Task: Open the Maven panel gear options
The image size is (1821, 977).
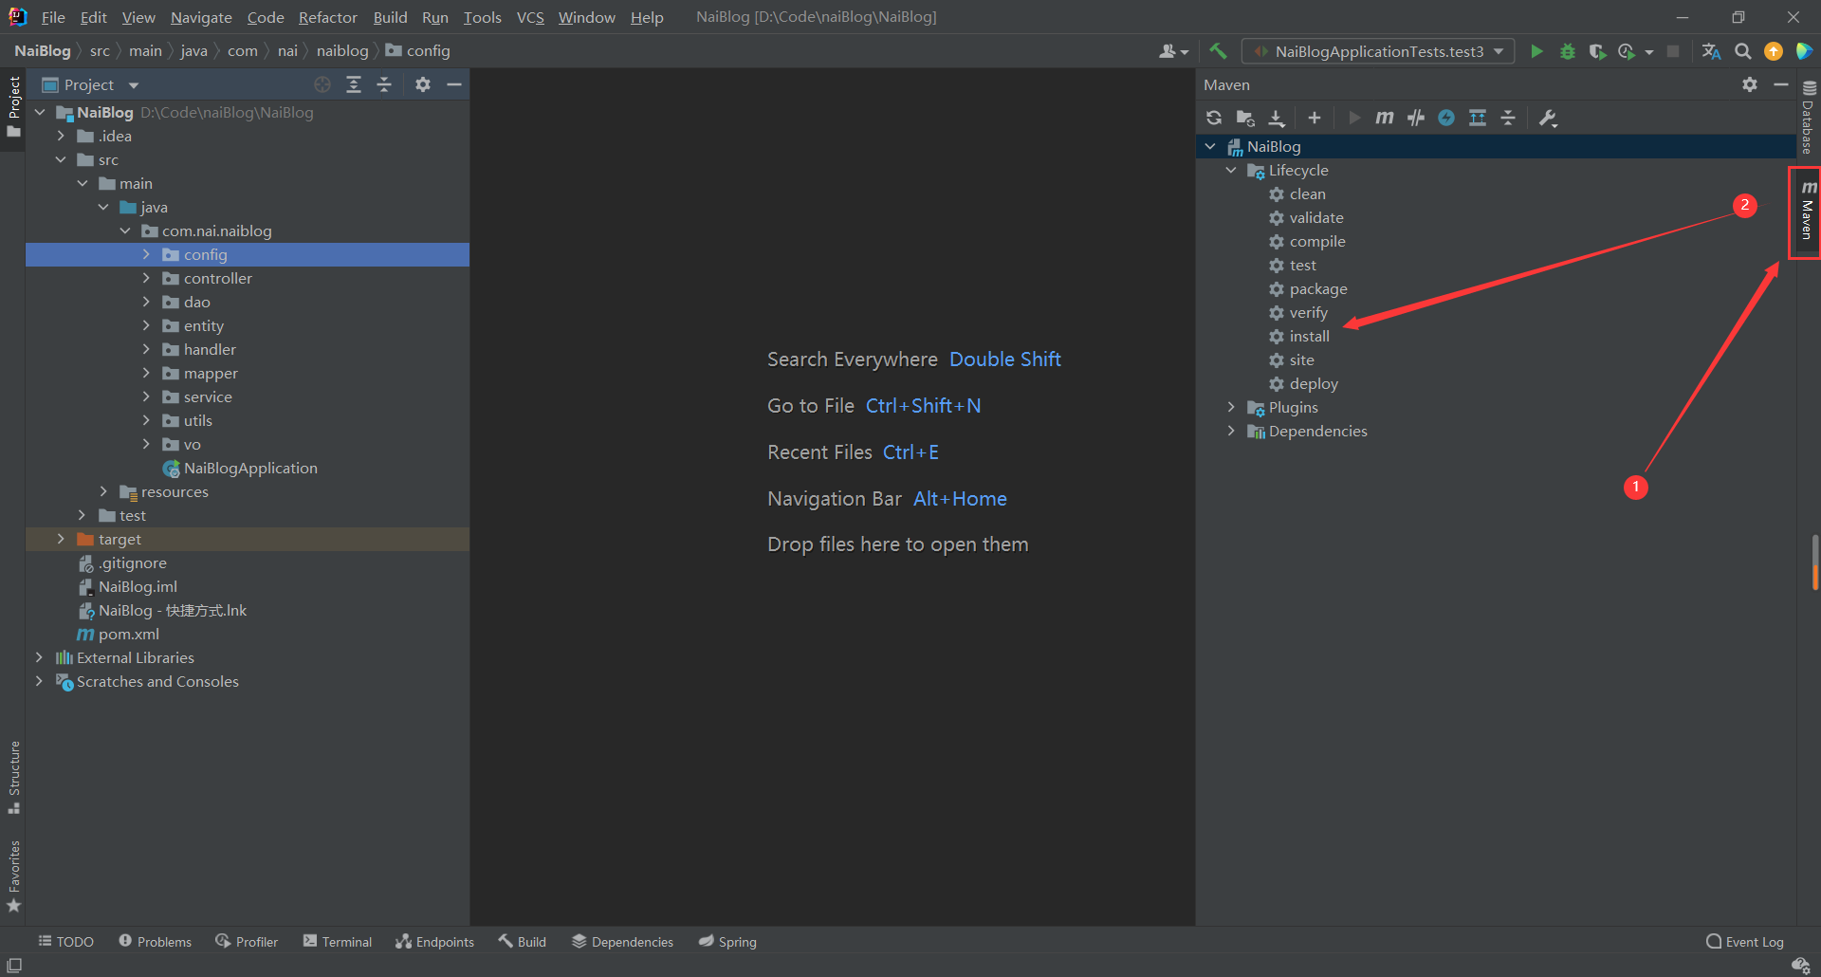Action: pyautogui.click(x=1750, y=84)
